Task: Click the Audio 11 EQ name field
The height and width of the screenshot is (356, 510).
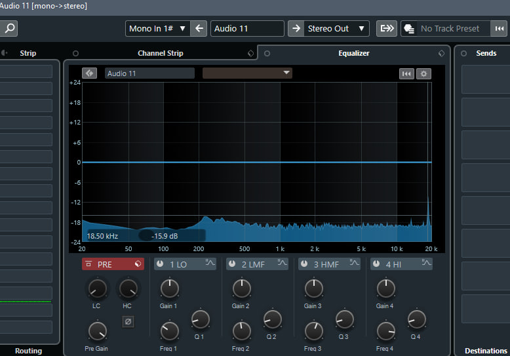Action: tap(149, 73)
